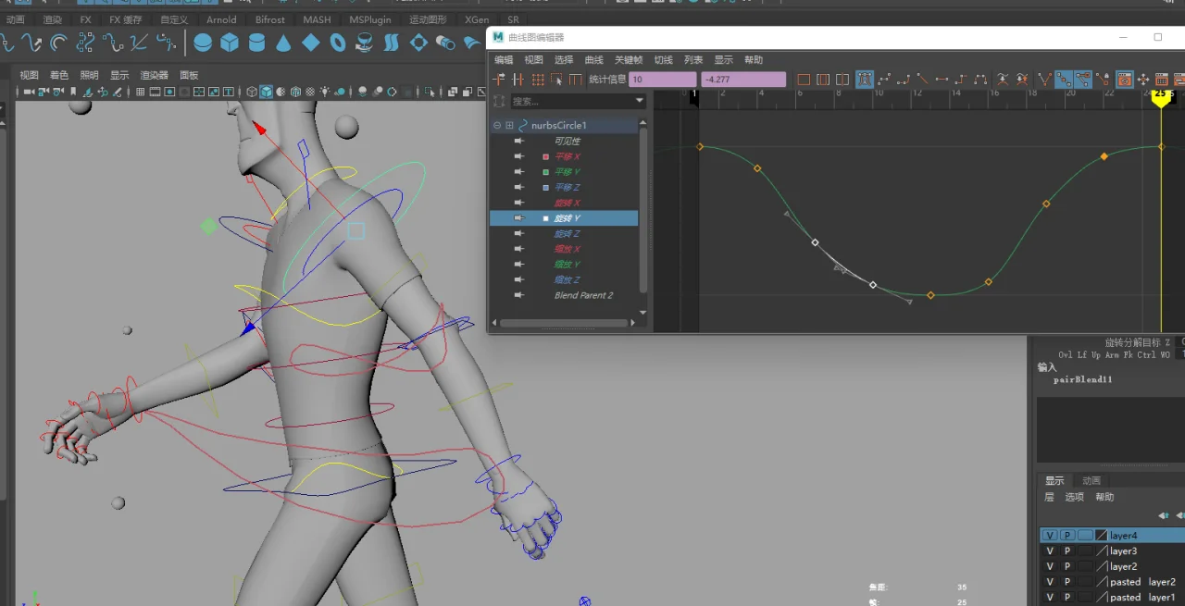
Task: Toggle visibility V box for layer4
Action: click(1049, 536)
